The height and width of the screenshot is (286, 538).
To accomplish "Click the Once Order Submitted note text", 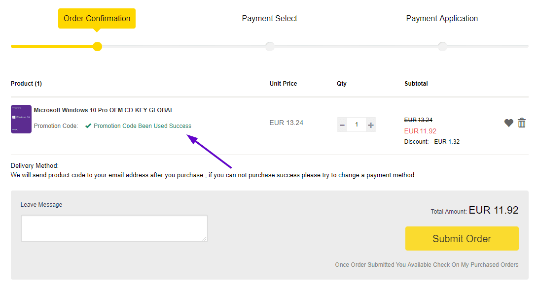I will coord(427,264).
